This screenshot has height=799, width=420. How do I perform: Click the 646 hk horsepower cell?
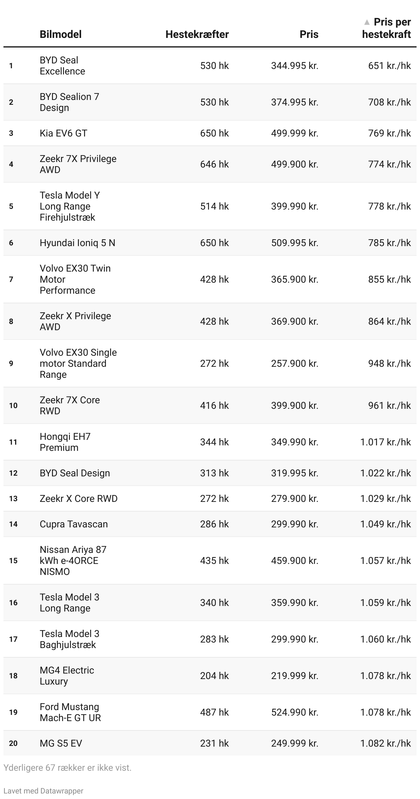(214, 164)
